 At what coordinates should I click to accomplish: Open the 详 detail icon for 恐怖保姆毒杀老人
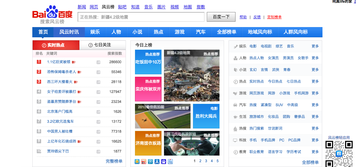click(x=98, y=72)
